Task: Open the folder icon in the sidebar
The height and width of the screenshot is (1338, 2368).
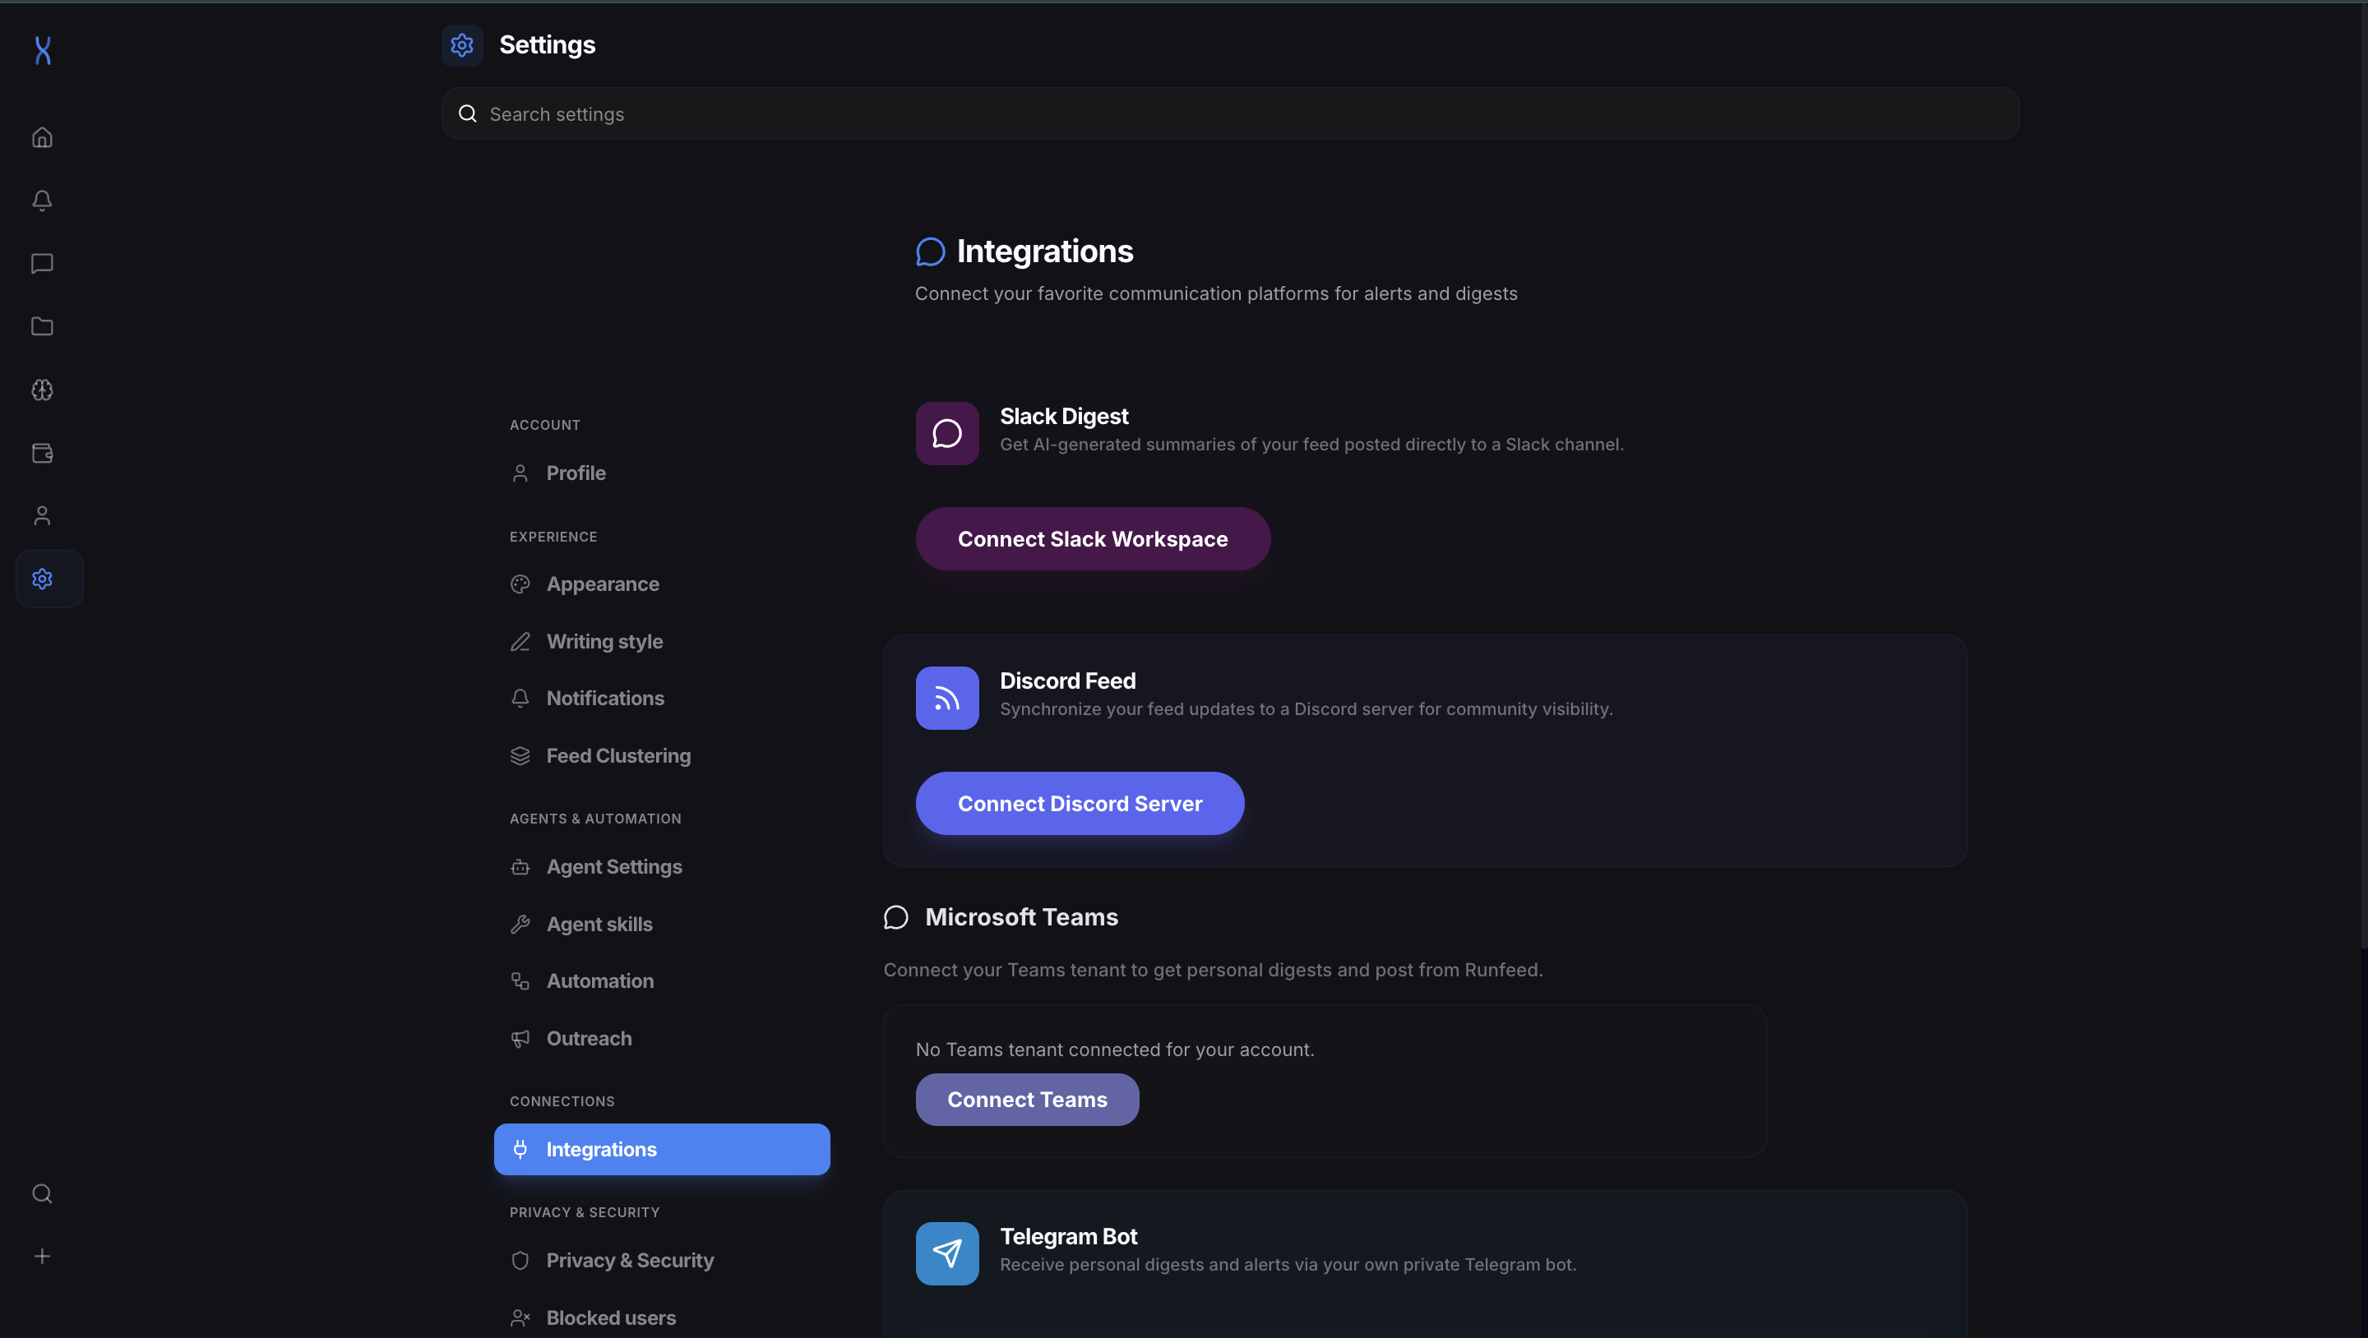Action: point(41,326)
